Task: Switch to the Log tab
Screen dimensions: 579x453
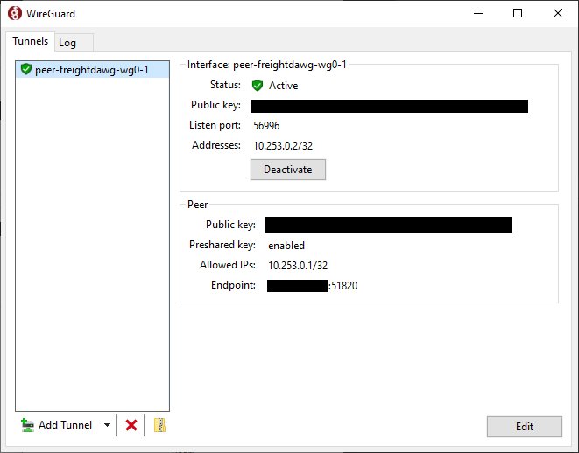Action: (x=74, y=43)
